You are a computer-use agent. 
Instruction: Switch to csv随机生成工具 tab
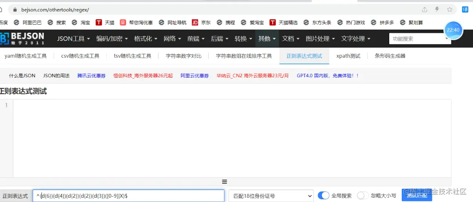(80, 56)
